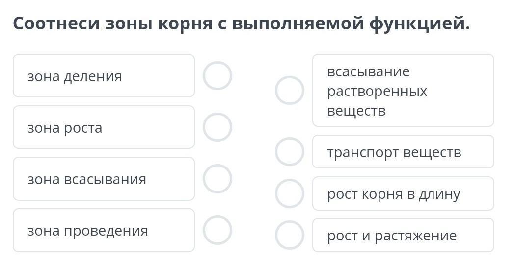Select the 'рост и растяжение' answer box
Viewport: 514px width, 262px height.
click(403, 236)
